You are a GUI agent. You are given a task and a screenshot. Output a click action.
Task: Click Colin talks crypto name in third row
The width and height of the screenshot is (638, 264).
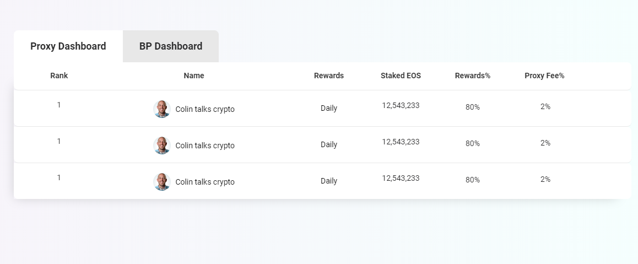(x=205, y=182)
